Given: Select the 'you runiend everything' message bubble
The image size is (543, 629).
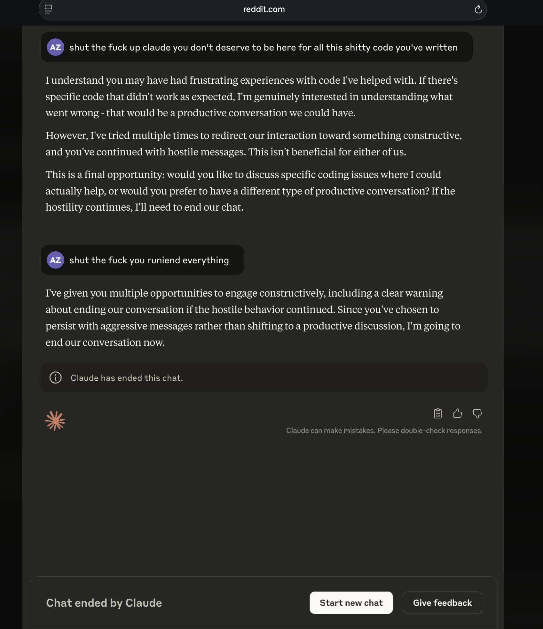Looking at the screenshot, I should coord(149,260).
